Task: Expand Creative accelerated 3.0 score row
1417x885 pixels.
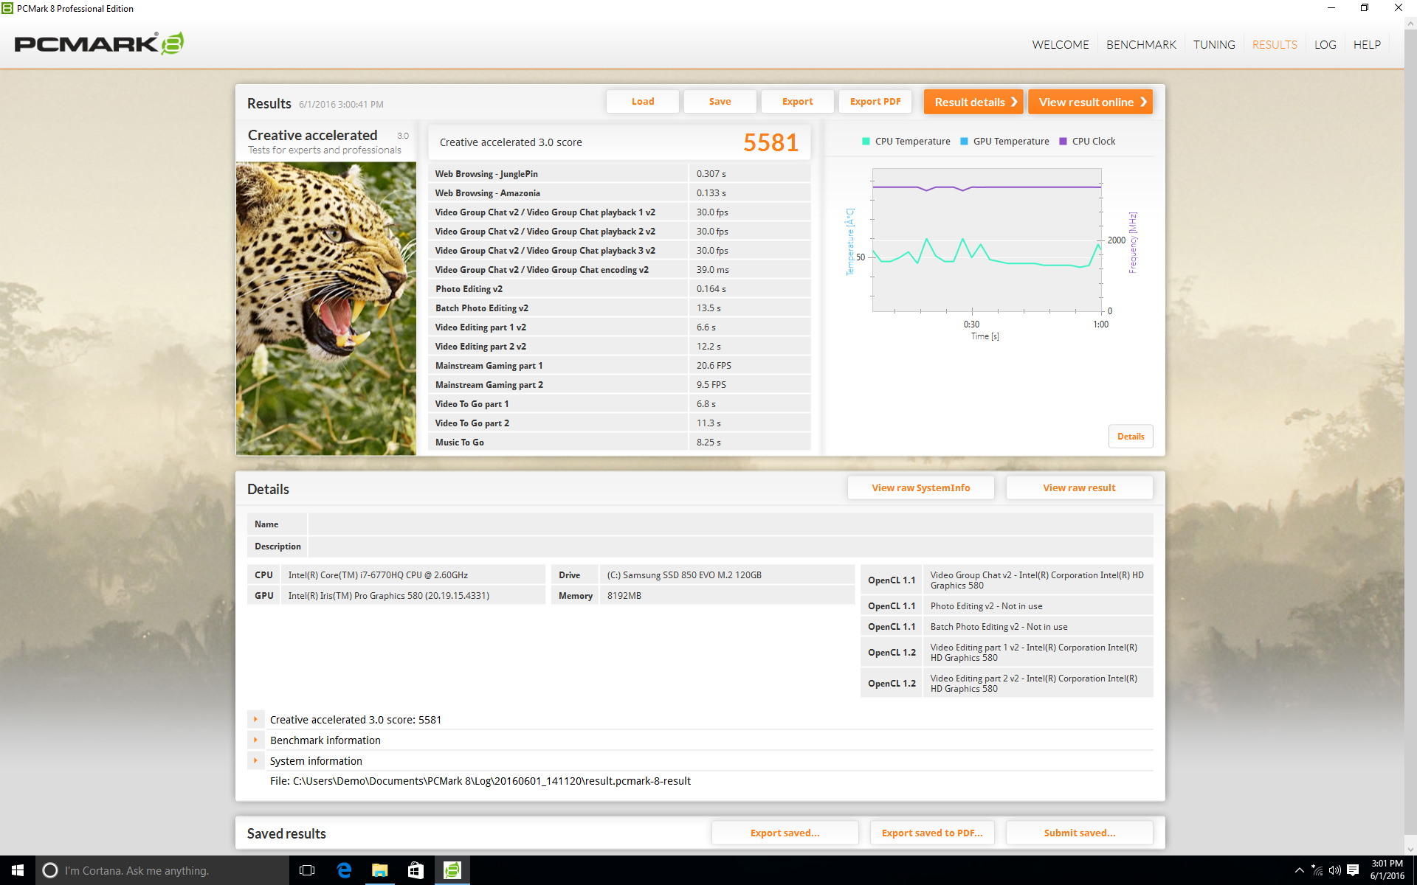Action: 255,719
